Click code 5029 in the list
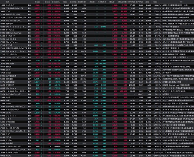 point(2,30)
